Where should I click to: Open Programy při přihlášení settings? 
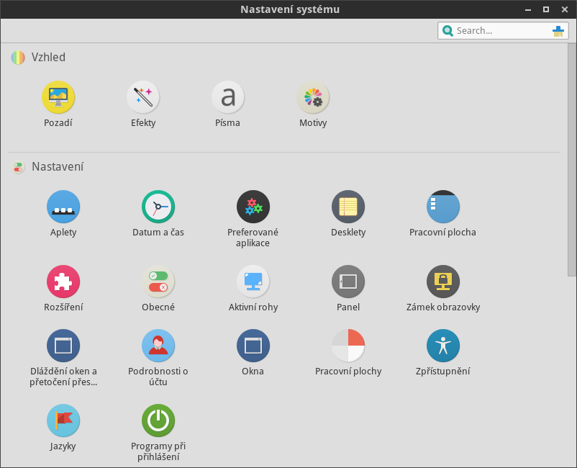click(x=158, y=421)
